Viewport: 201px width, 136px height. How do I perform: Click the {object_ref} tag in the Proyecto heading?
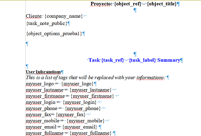[x=128, y=4]
